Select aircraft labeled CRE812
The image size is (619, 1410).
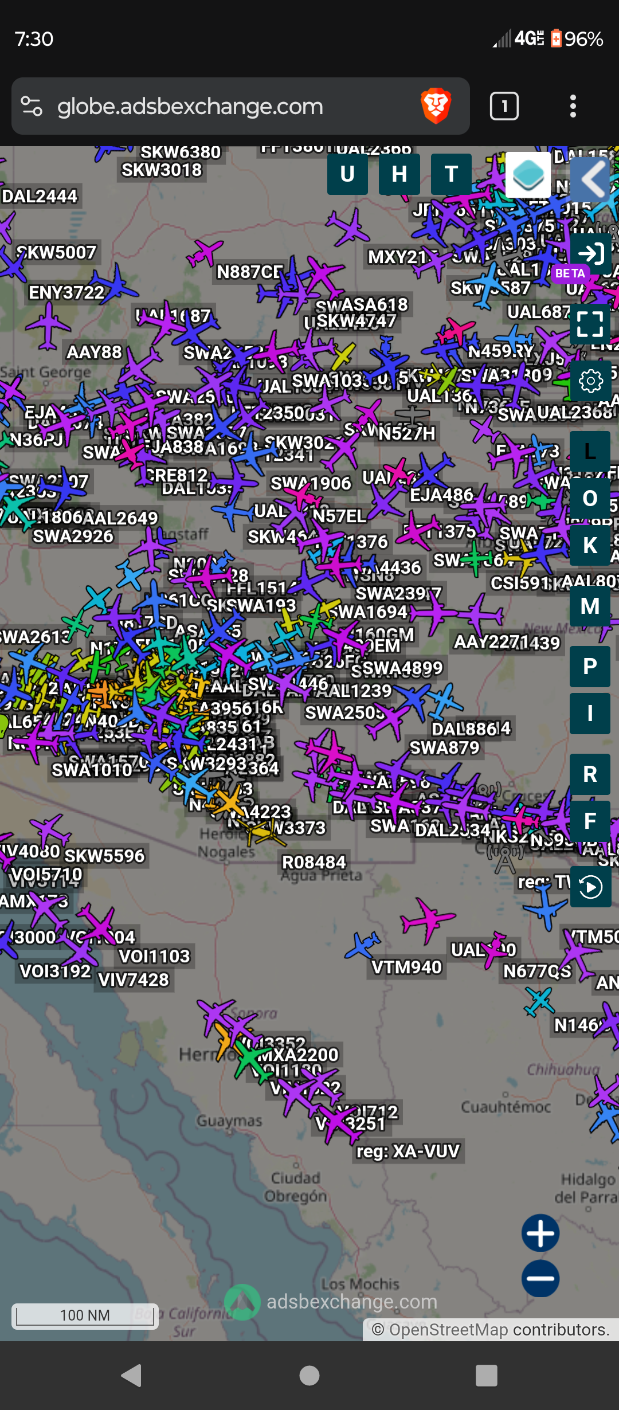coord(177,475)
